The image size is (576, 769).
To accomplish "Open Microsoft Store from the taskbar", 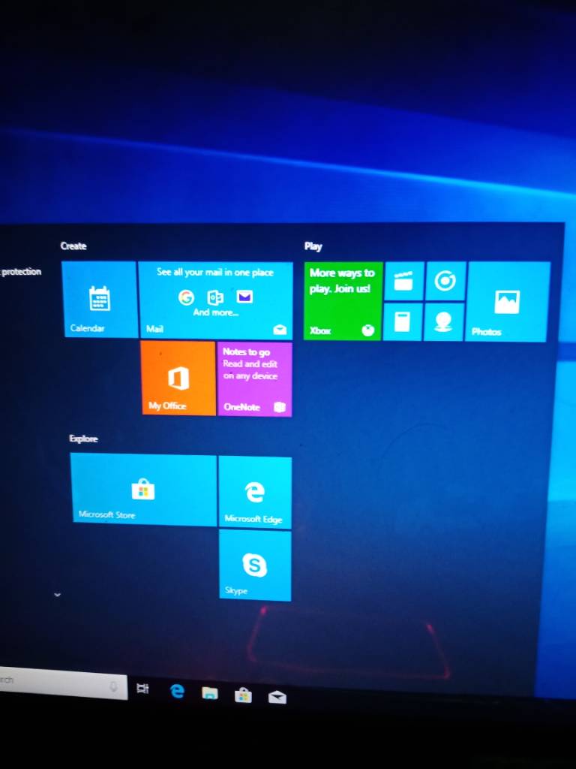I will point(243,695).
